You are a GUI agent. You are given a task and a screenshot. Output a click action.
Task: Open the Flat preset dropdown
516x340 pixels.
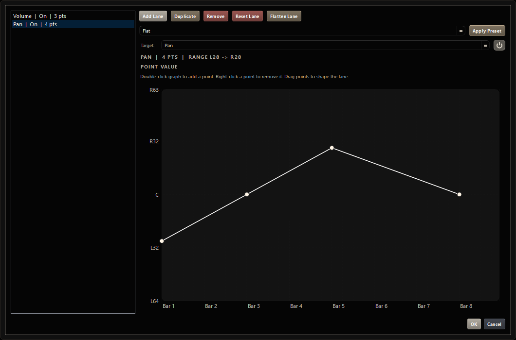click(x=461, y=31)
